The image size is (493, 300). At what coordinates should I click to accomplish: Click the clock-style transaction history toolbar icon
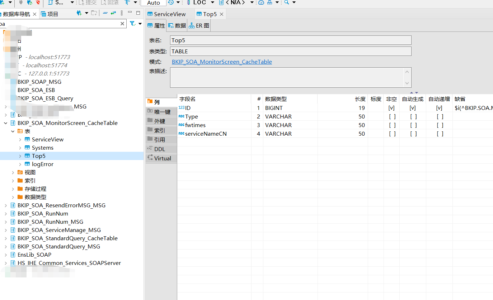click(x=172, y=3)
